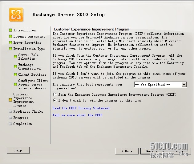Viewport: 194px width, 164px height.
Task: Click the gray Readiness Checks step indicator
Action: click(x=10, y=111)
